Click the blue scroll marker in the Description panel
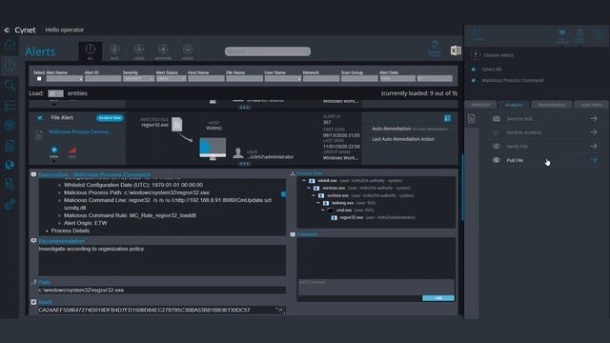 [x=284, y=194]
